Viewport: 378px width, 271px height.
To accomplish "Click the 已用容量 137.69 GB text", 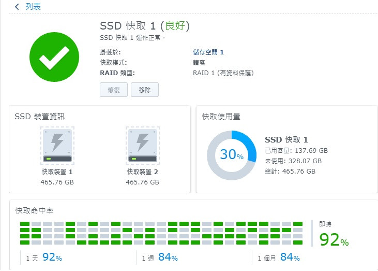I will pos(296,151).
